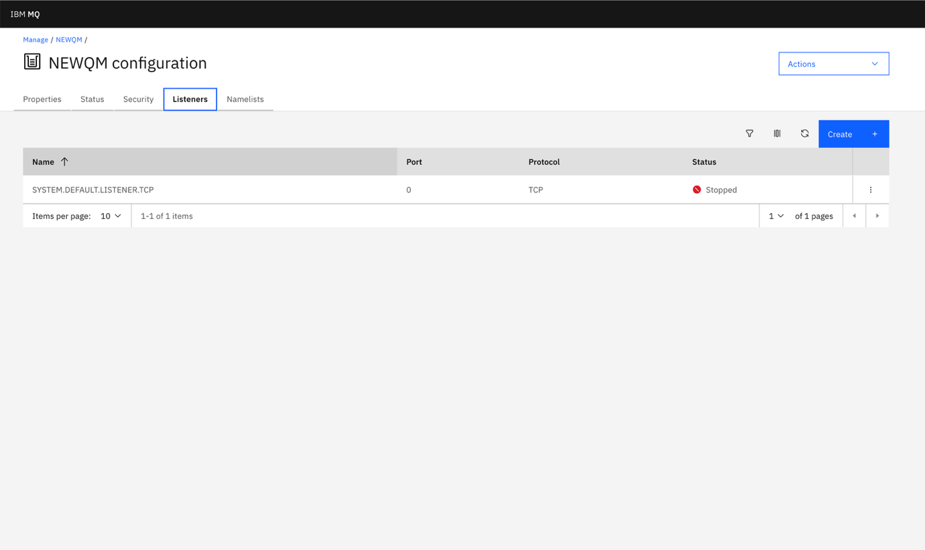This screenshot has height=550, width=925.
Task: Open the Namelists tab
Action: click(x=245, y=99)
